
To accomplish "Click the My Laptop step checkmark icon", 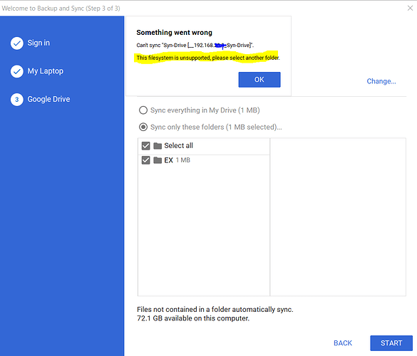I will (17, 71).
